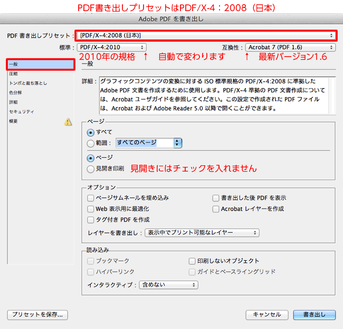Select the 圧縮 category in the sidebar
This screenshot has height=329, width=343.
pos(41,74)
